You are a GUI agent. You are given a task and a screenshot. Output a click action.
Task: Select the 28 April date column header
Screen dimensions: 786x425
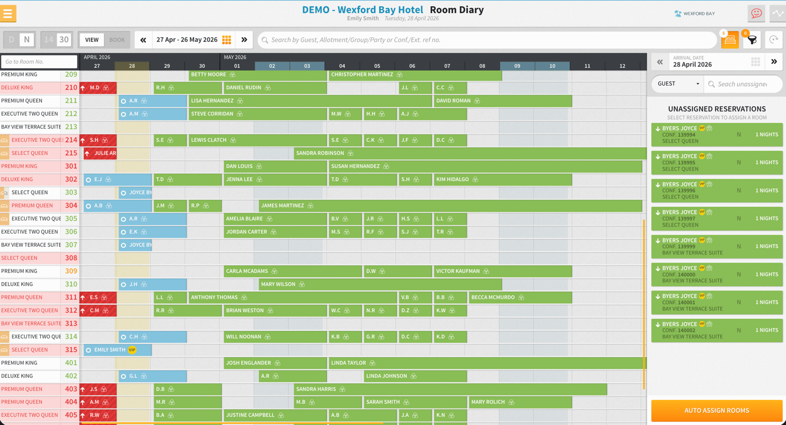click(132, 66)
